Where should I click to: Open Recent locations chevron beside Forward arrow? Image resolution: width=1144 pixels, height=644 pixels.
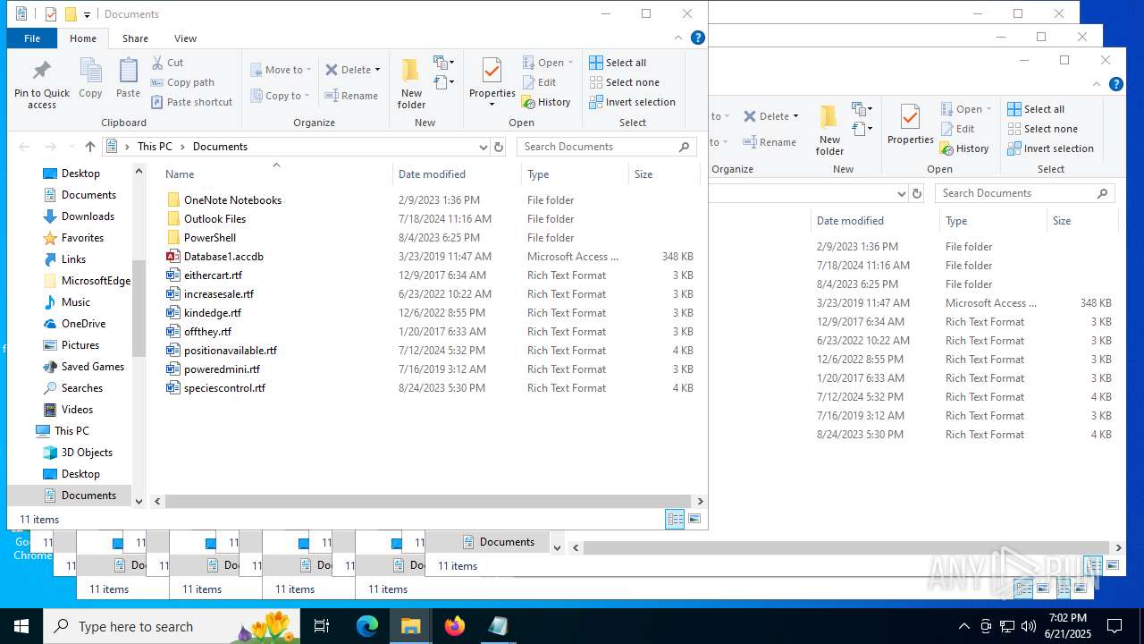click(71, 147)
